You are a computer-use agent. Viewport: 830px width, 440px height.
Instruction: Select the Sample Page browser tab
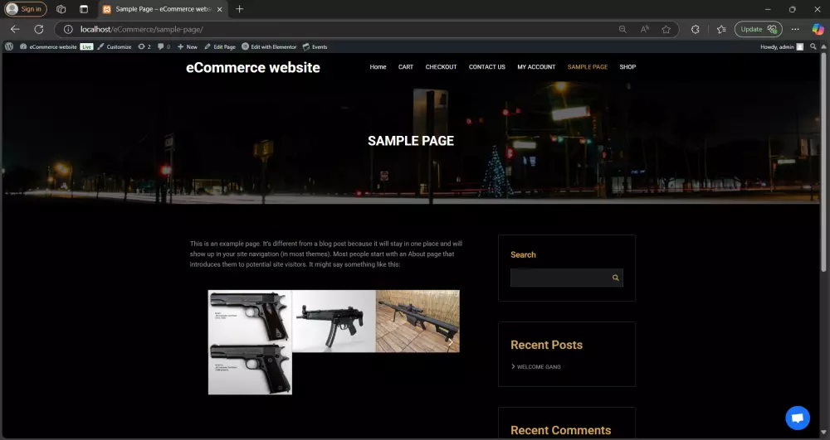point(163,9)
